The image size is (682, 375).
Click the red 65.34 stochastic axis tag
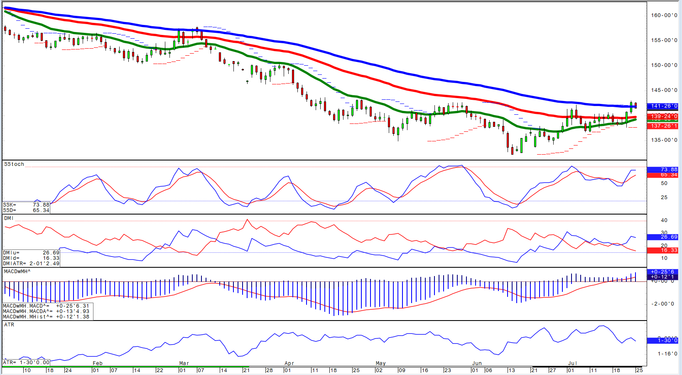662,175
